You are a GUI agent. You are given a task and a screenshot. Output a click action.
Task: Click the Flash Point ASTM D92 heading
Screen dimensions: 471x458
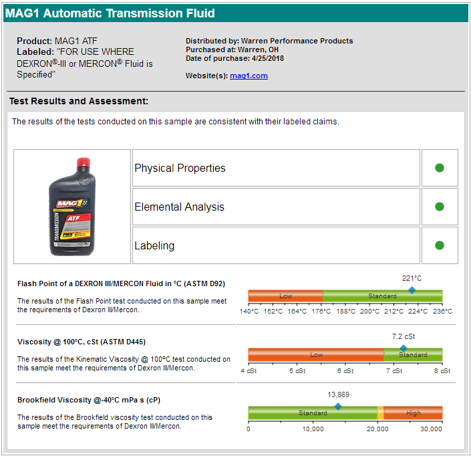point(121,283)
